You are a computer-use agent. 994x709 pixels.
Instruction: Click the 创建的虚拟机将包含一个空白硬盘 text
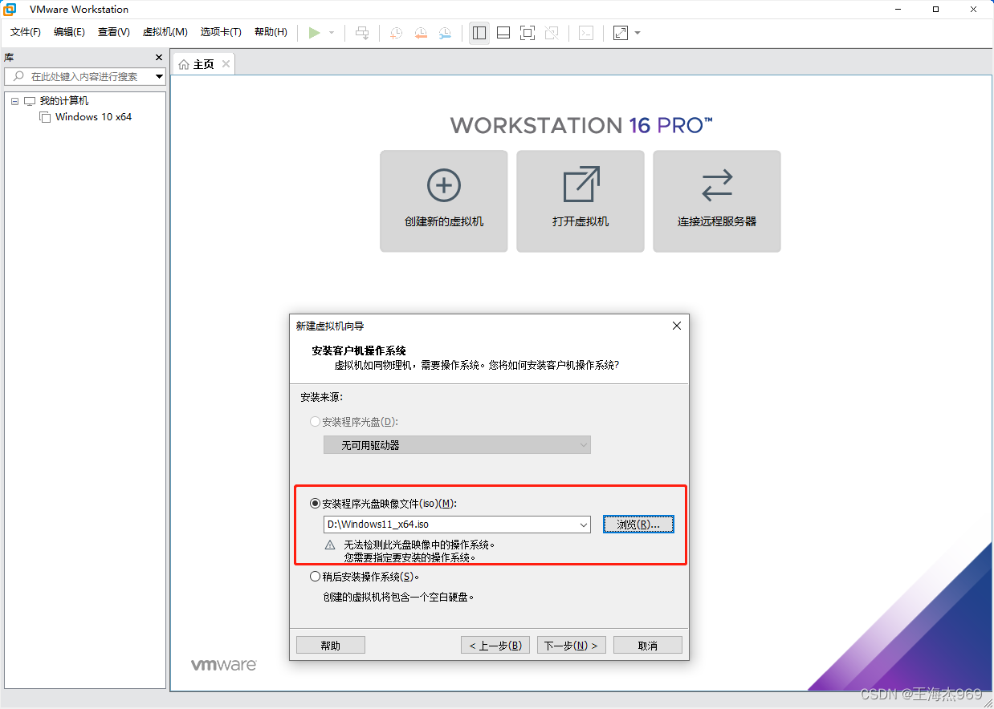click(x=398, y=597)
